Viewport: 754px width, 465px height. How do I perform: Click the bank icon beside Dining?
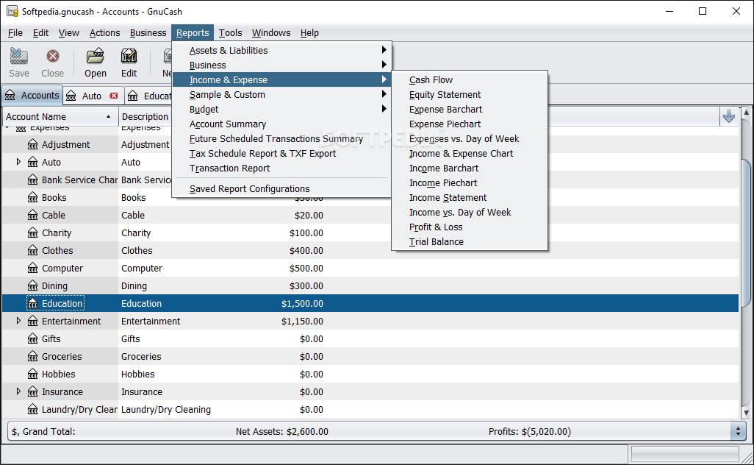(32, 286)
